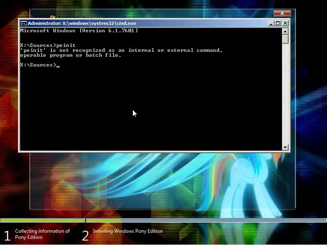Click the 'Microsoft Windows [Version 6.1.7601]' line
The image size is (327, 245).
79,31
